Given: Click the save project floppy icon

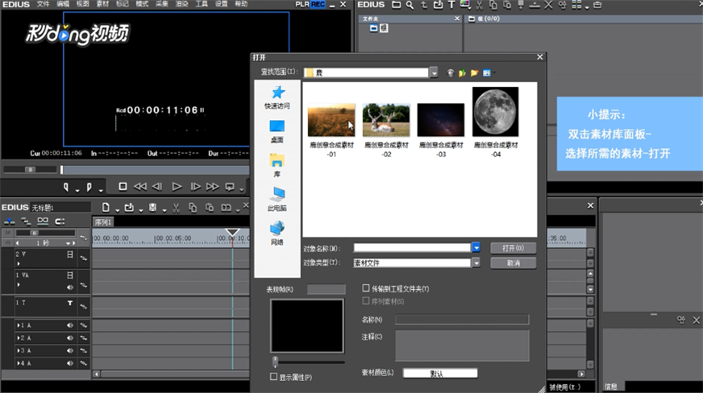Looking at the screenshot, I should [x=153, y=207].
